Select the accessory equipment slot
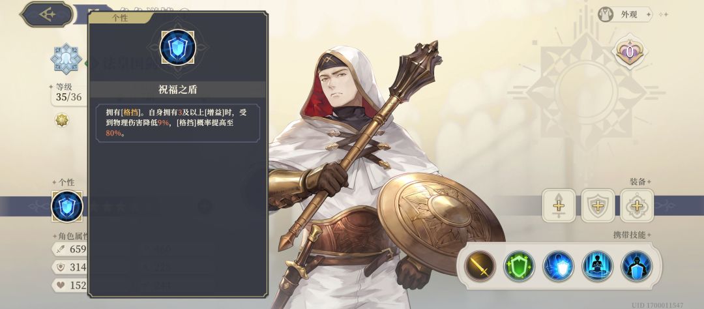Image resolution: width=704 pixels, height=309 pixels. click(x=637, y=206)
